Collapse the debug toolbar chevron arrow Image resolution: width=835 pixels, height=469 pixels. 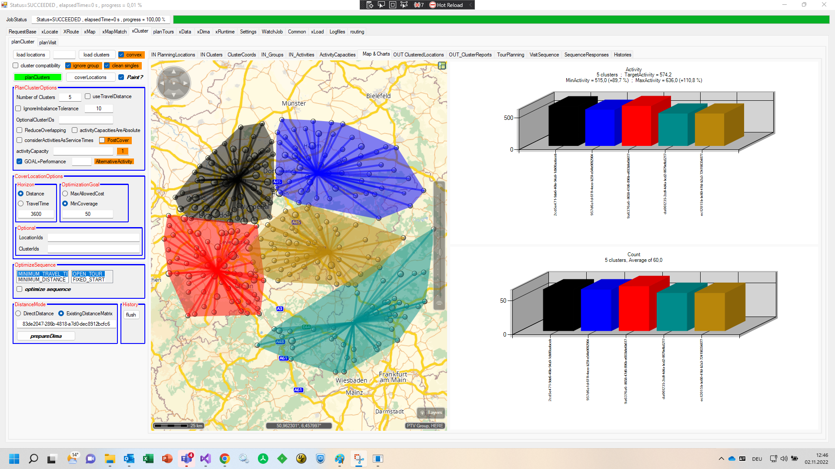tap(471, 5)
